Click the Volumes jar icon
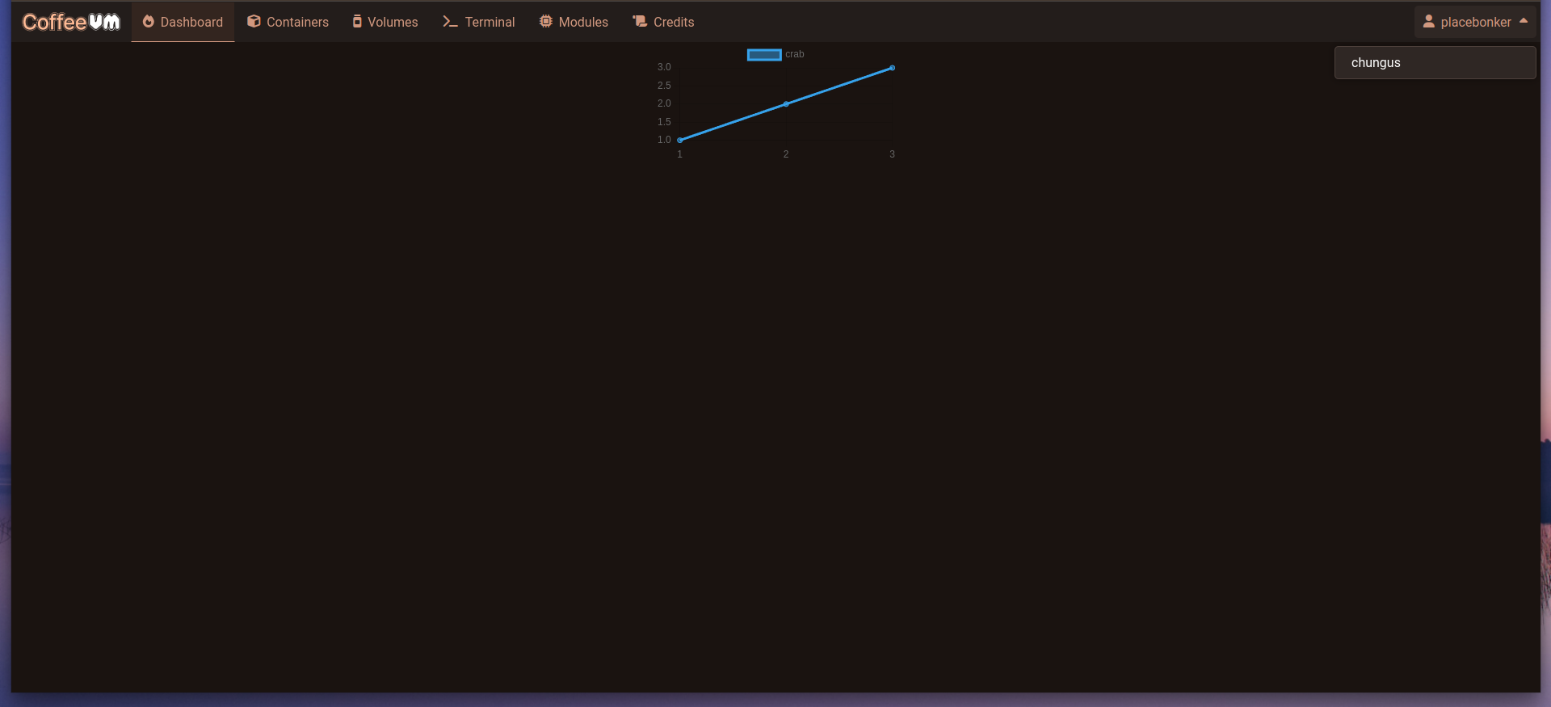Viewport: 1551px width, 707px height. [357, 22]
